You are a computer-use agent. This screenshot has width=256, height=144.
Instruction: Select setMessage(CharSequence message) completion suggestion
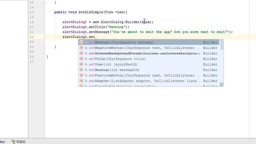(149, 42)
